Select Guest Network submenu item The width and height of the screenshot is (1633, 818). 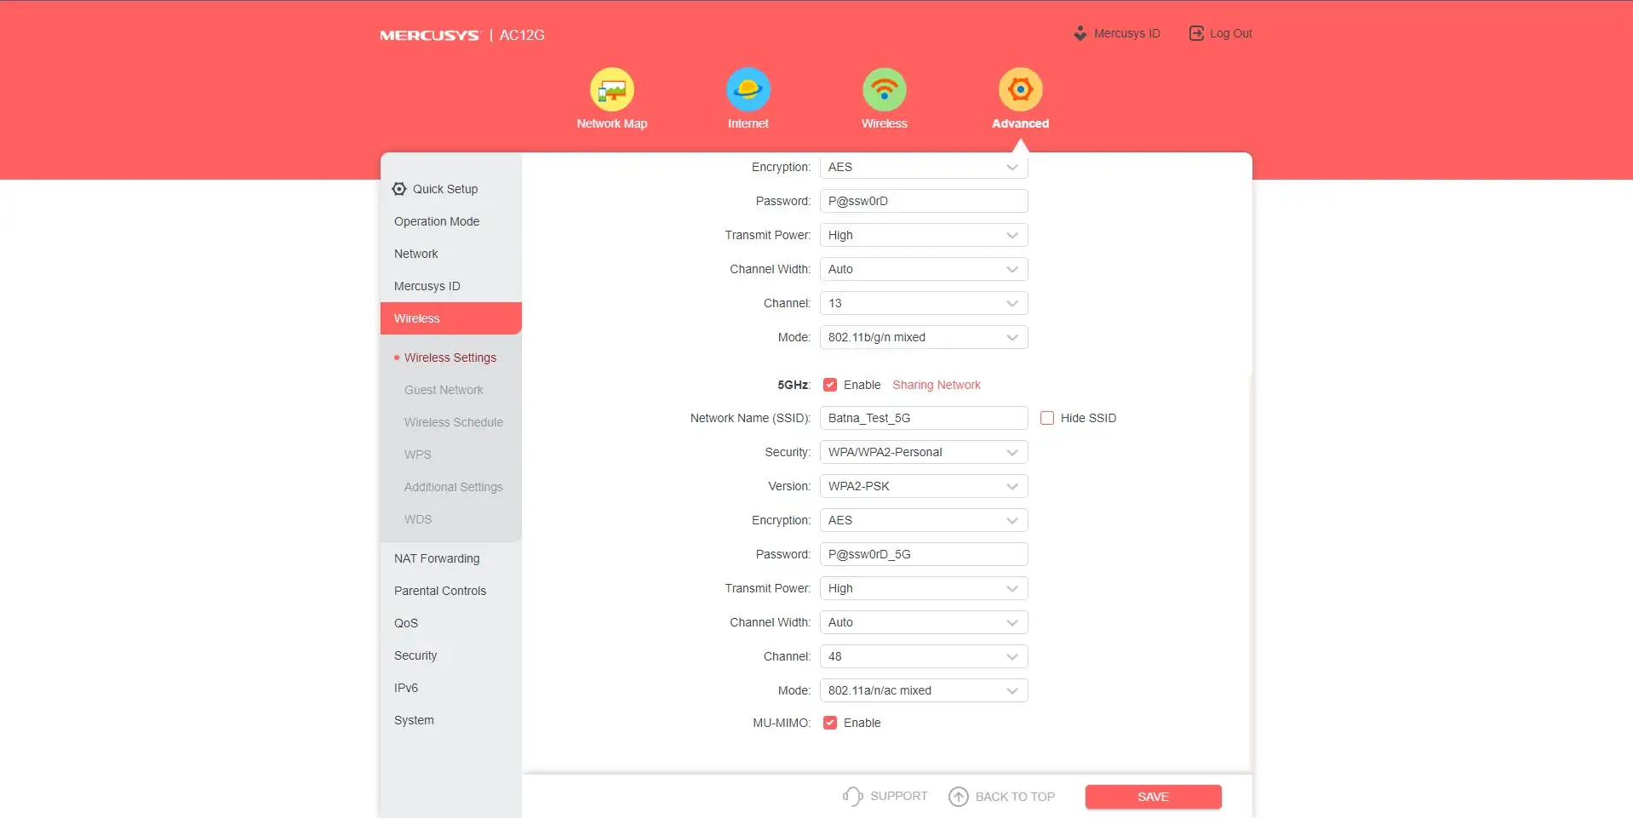(x=444, y=390)
